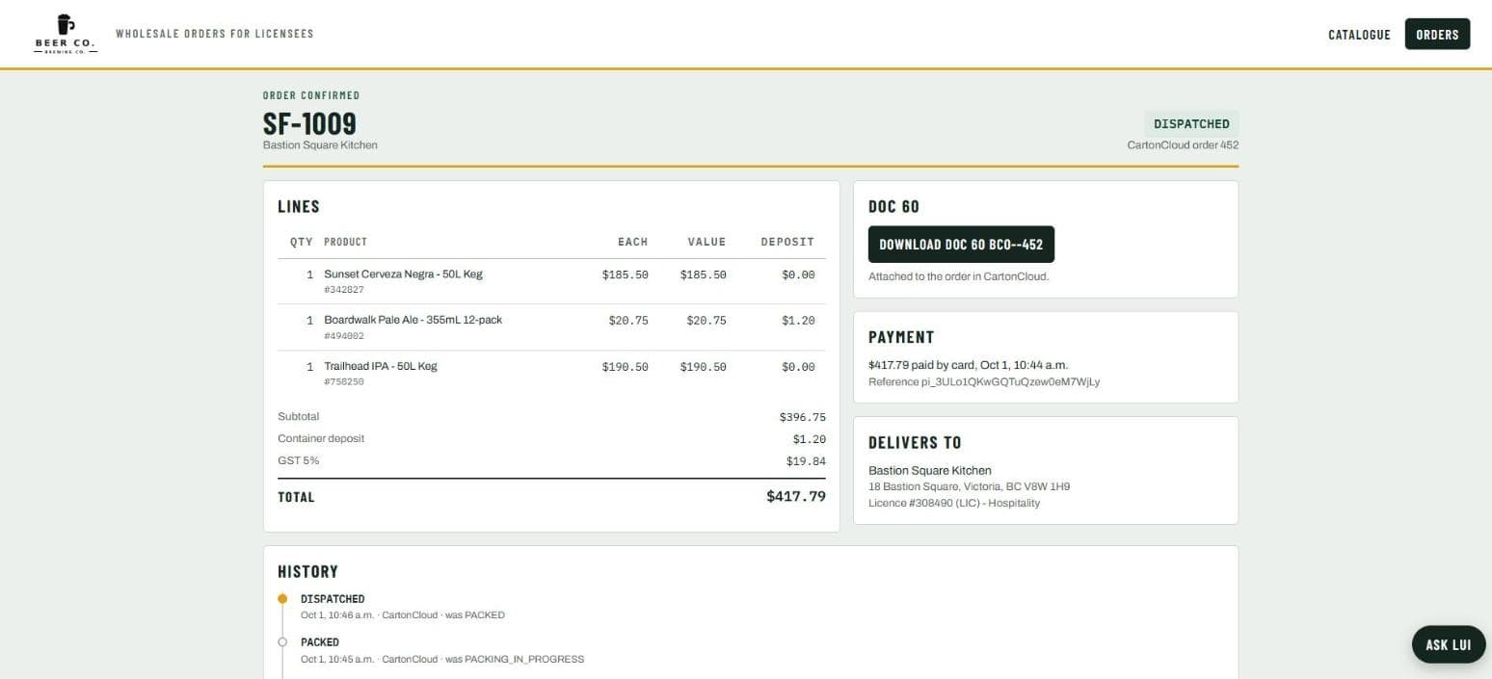Click 'Attached to the order in CartonCloud' note

tap(958, 276)
